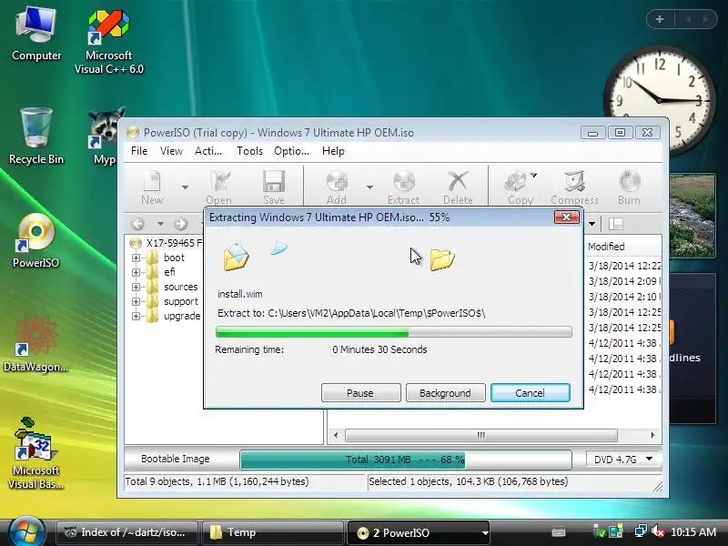The width and height of the screenshot is (728, 546).
Task: Open the Recycle Bin desktop icon
Action: (36, 136)
